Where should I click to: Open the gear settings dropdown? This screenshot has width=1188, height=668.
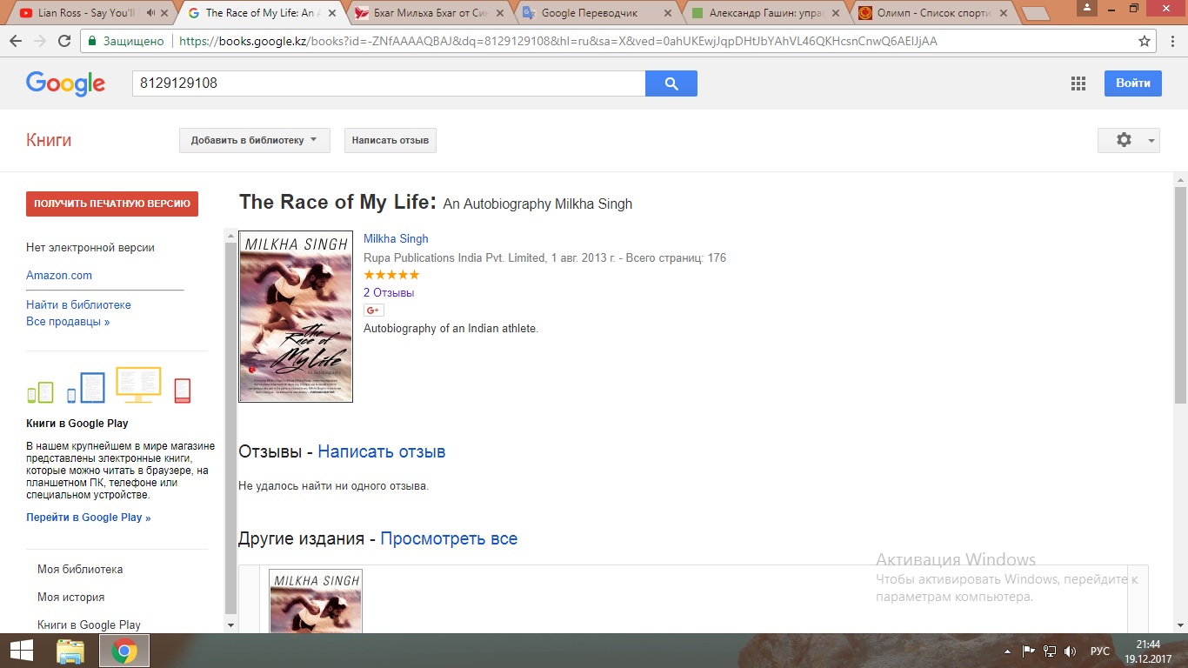tap(1129, 140)
